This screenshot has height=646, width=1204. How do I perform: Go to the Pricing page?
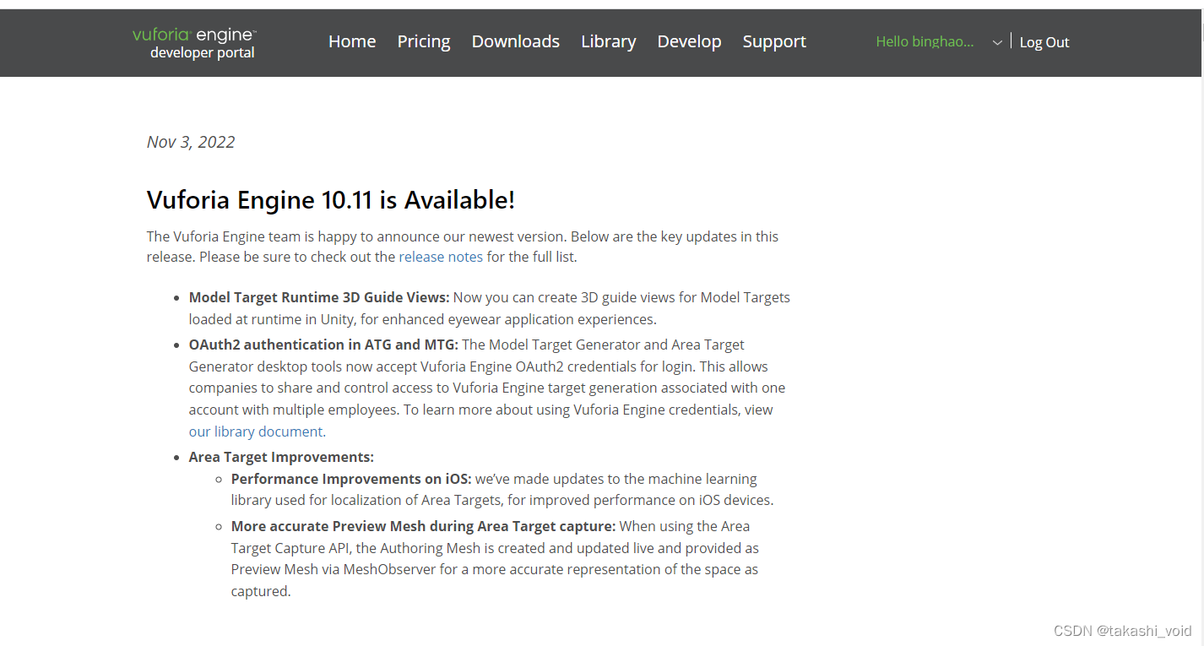tap(424, 41)
